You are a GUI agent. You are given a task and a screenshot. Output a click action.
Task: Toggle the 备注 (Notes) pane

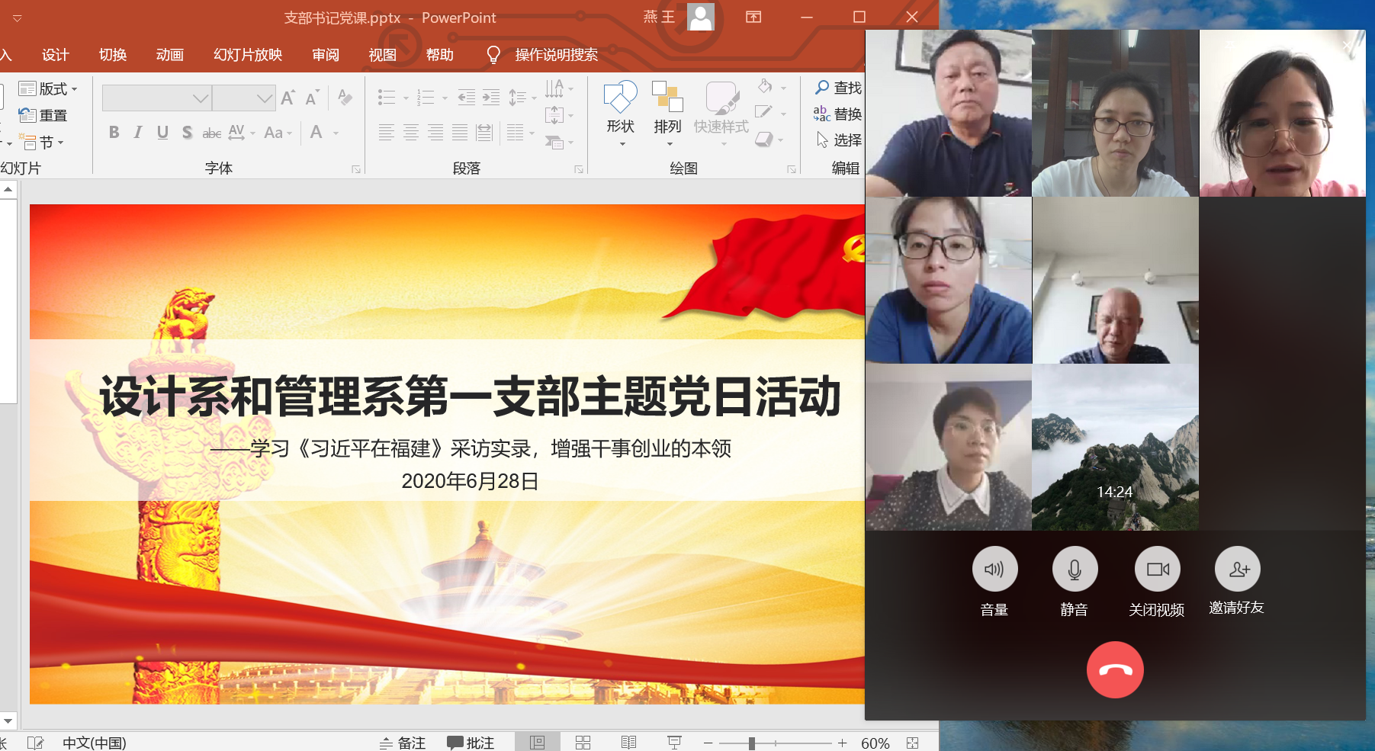(x=403, y=740)
